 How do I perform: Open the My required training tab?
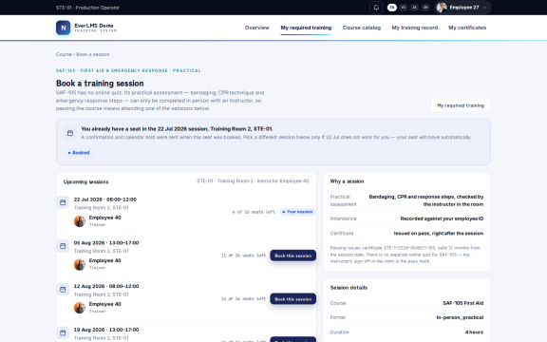coord(306,28)
